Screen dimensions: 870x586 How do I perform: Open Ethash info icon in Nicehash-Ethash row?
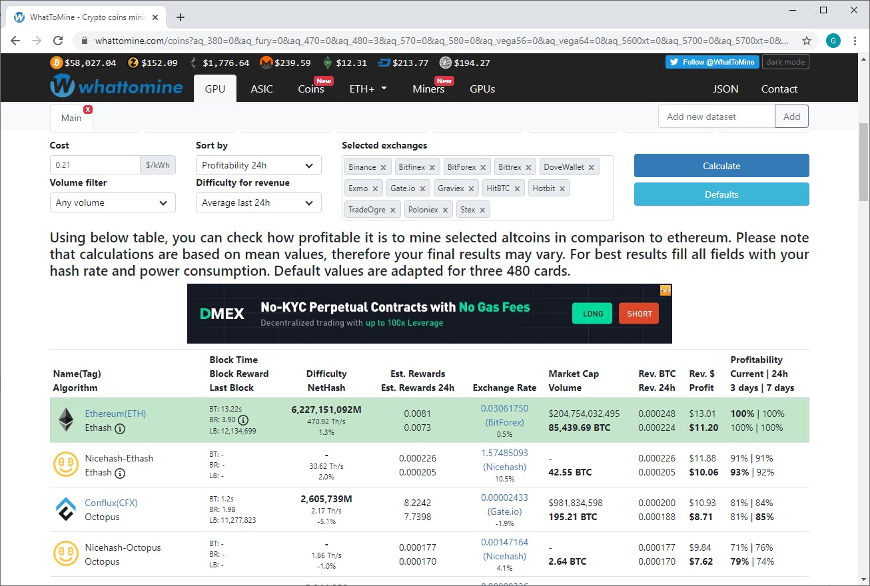pyautogui.click(x=120, y=473)
